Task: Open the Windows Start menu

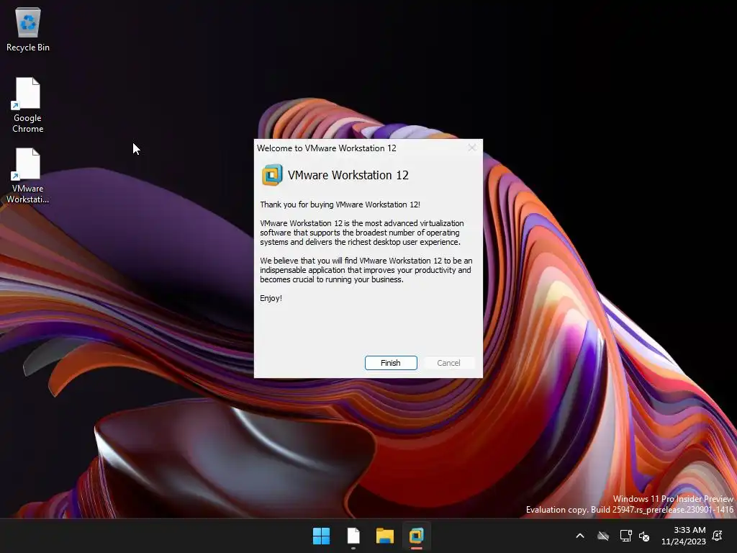Action: 322,536
